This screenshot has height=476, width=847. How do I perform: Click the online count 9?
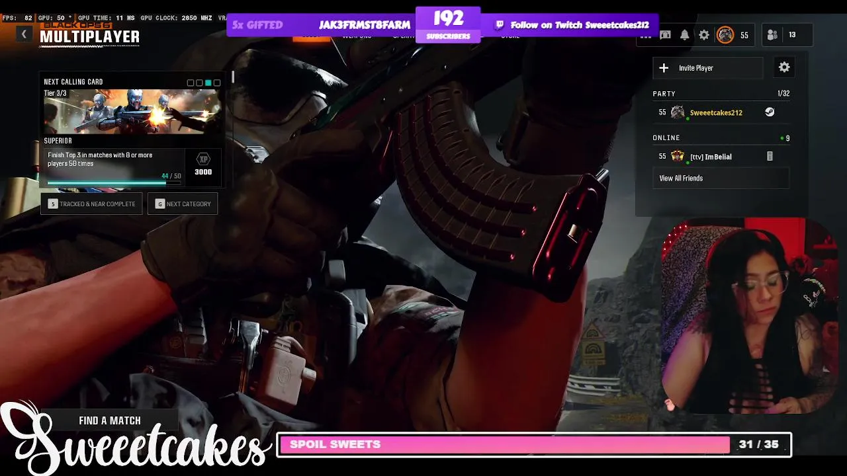[787, 138]
